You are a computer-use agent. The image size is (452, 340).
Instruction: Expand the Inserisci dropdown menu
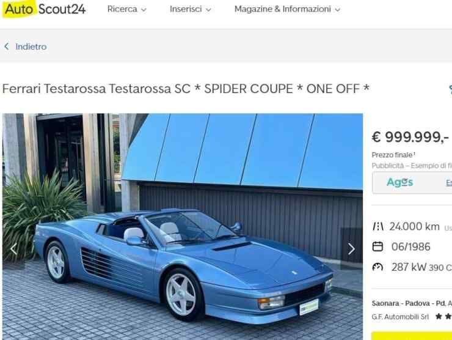(208, 10)
